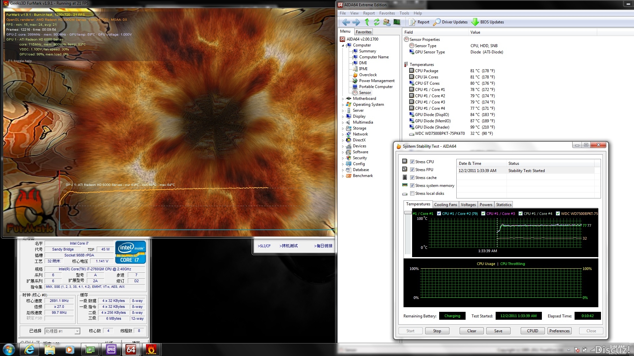Viewport: 634px width, 356px height.
Task: Click the Stress CPU chip icon
Action: (x=405, y=162)
